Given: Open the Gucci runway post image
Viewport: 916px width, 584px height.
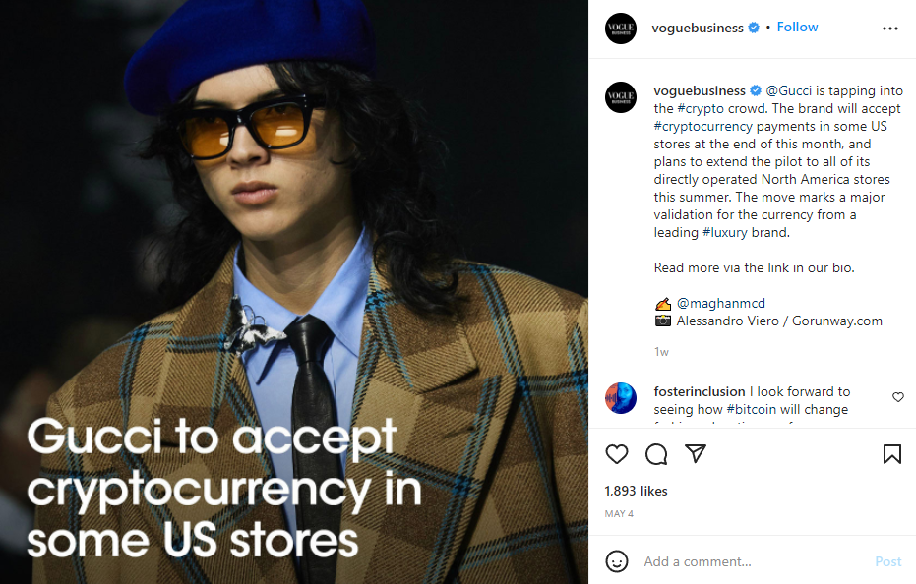Looking at the screenshot, I should 294,292.
